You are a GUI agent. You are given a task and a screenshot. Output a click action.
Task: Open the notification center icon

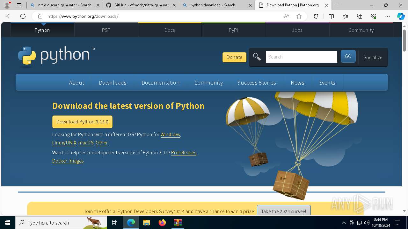tap(397, 223)
